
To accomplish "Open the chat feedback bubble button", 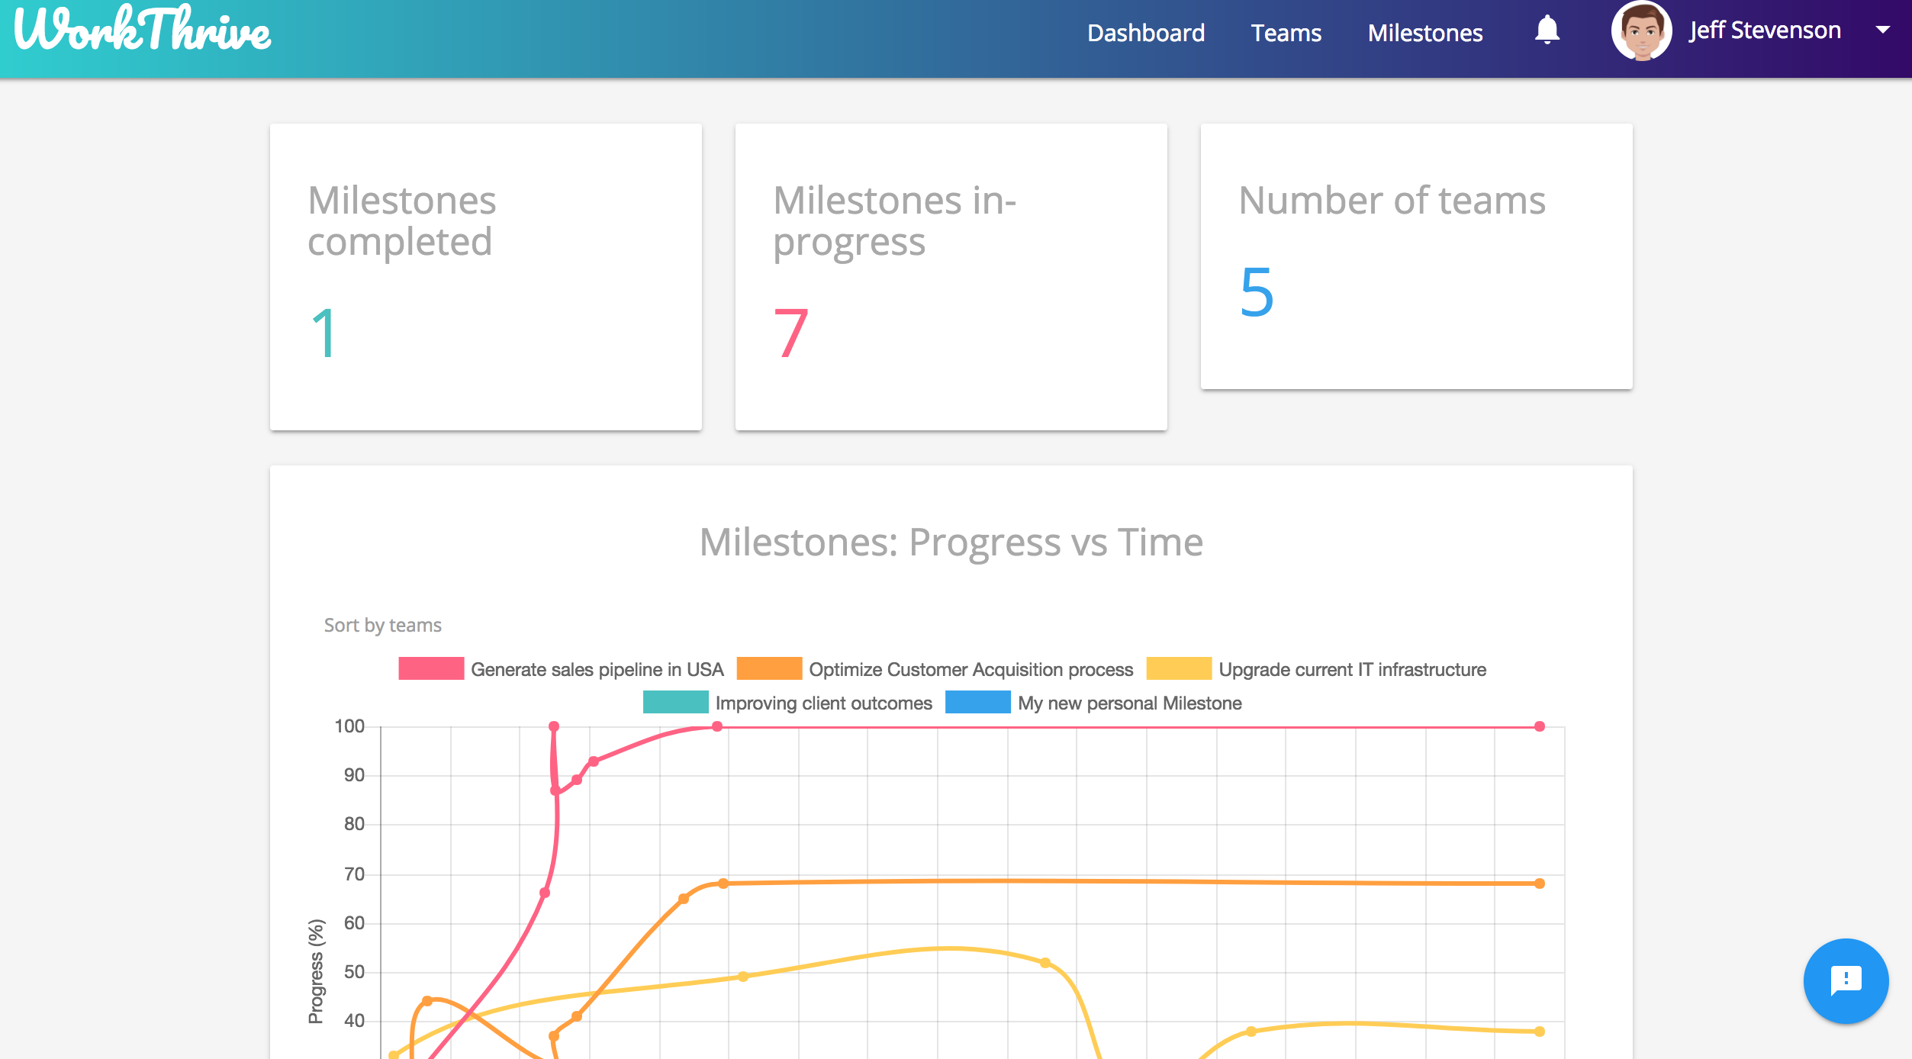I will (x=1846, y=980).
